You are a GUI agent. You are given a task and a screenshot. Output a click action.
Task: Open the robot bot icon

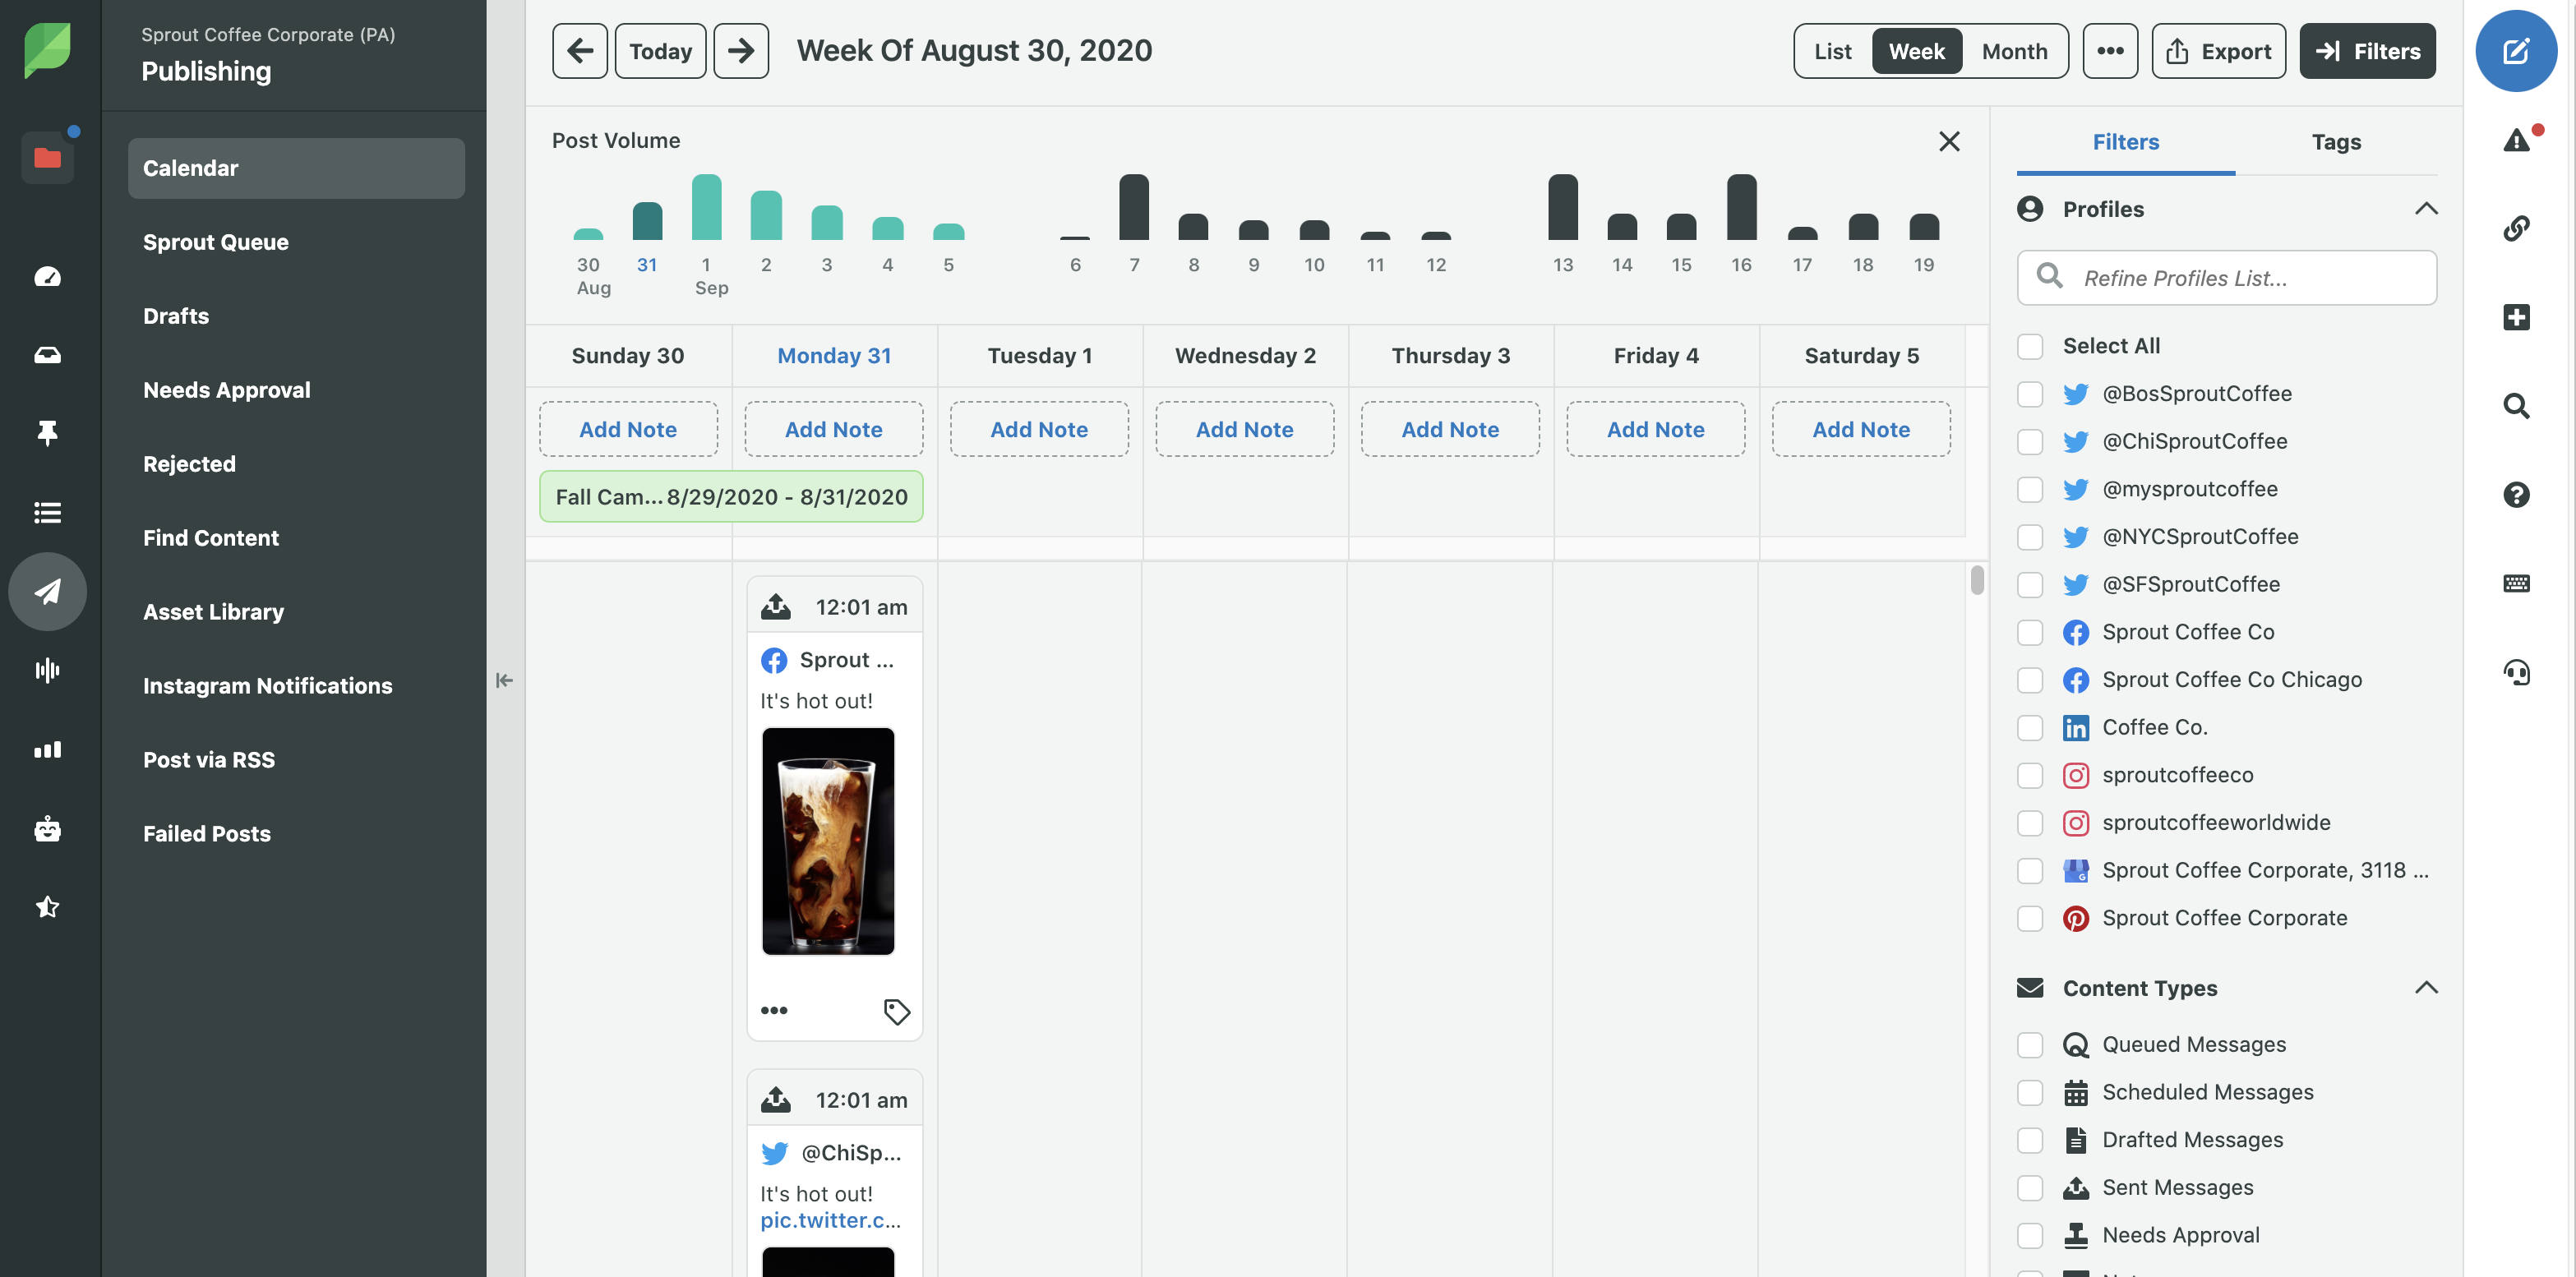(47, 828)
